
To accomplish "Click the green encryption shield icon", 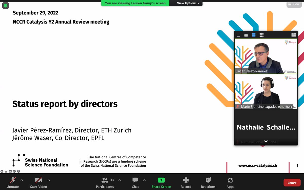I will point(6,6).
